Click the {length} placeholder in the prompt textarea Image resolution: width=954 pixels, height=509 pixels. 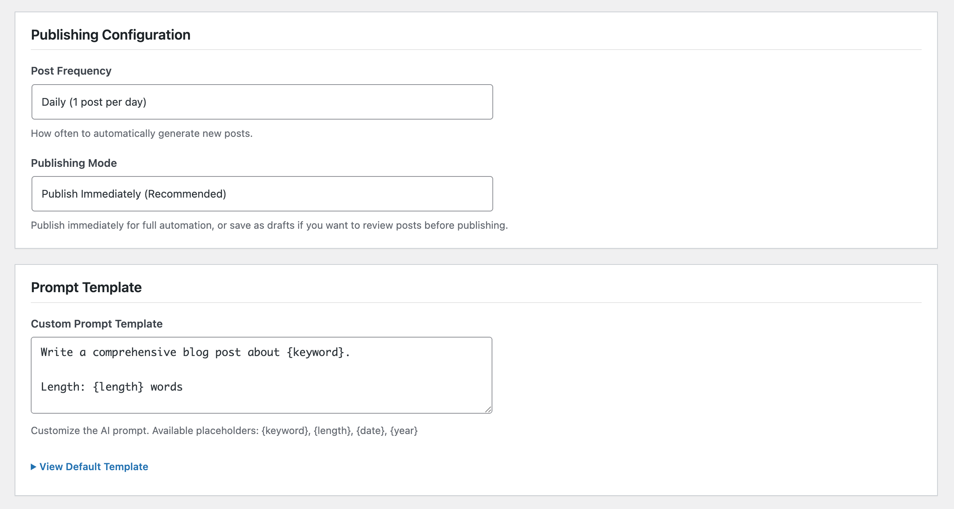[x=118, y=387]
